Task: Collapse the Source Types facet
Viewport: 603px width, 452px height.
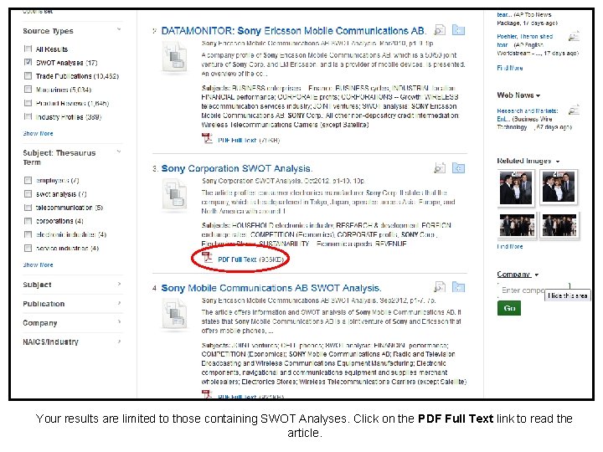Action: point(119,29)
